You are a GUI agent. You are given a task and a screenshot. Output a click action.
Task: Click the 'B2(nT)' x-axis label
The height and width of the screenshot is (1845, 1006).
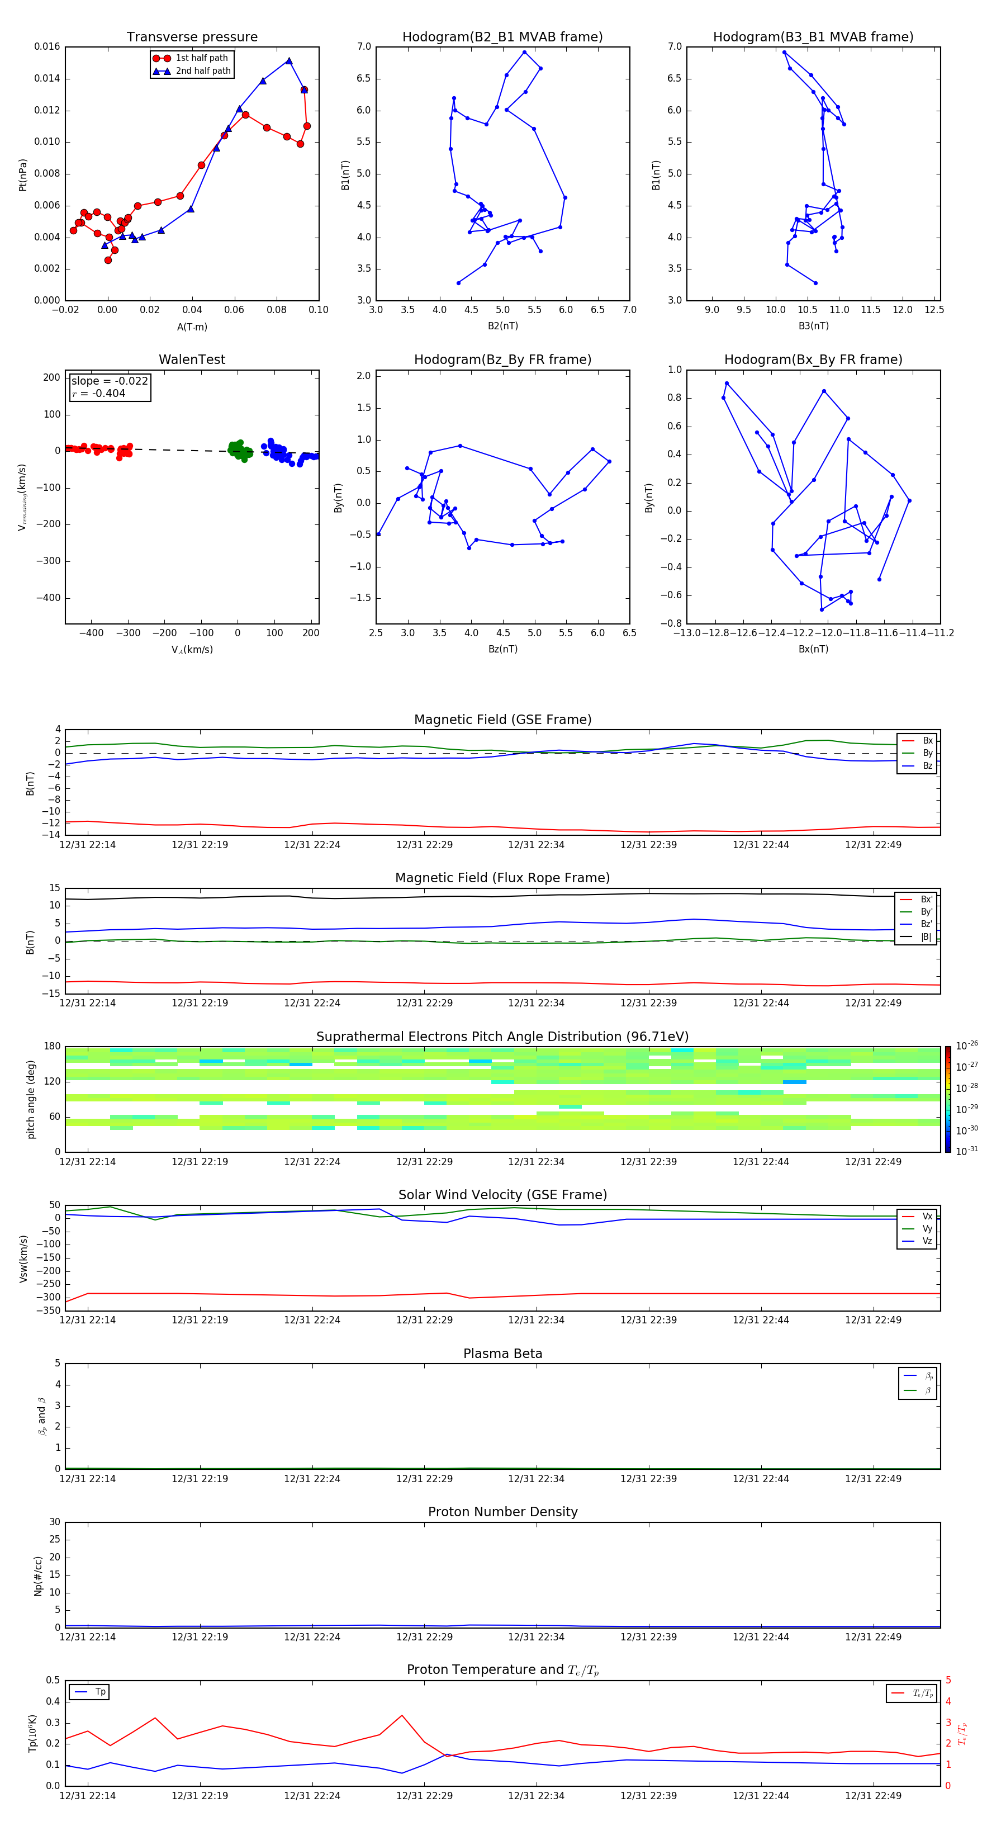tap(502, 326)
